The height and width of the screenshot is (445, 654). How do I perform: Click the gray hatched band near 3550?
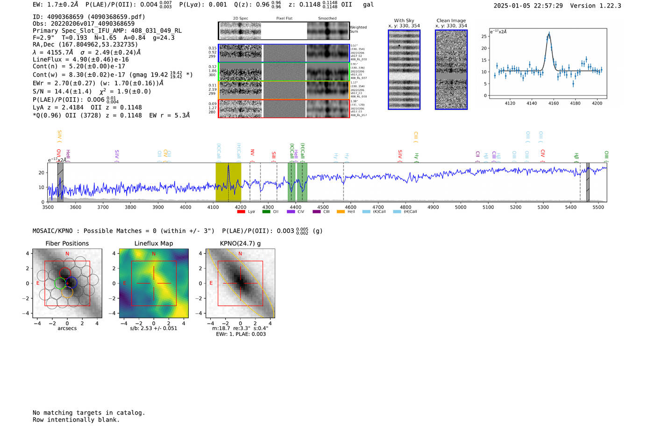coord(60,182)
